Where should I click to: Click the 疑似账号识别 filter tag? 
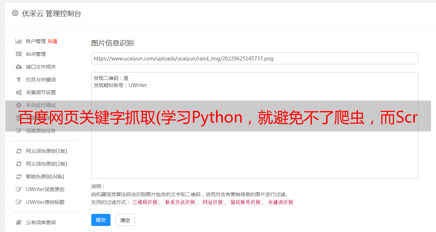pyautogui.click(x=245, y=202)
